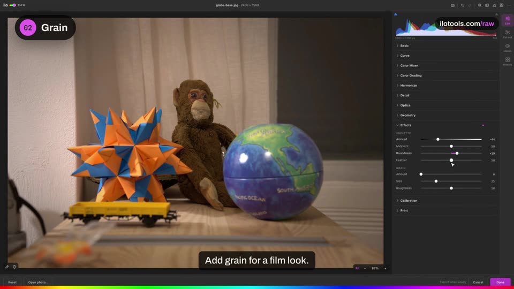Image resolution: width=514 pixels, height=289 pixels.
Task: Click the globe-base.jpg file title
Action: [227, 5]
